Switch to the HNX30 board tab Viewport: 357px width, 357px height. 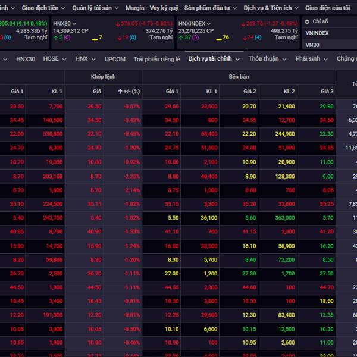26,59
